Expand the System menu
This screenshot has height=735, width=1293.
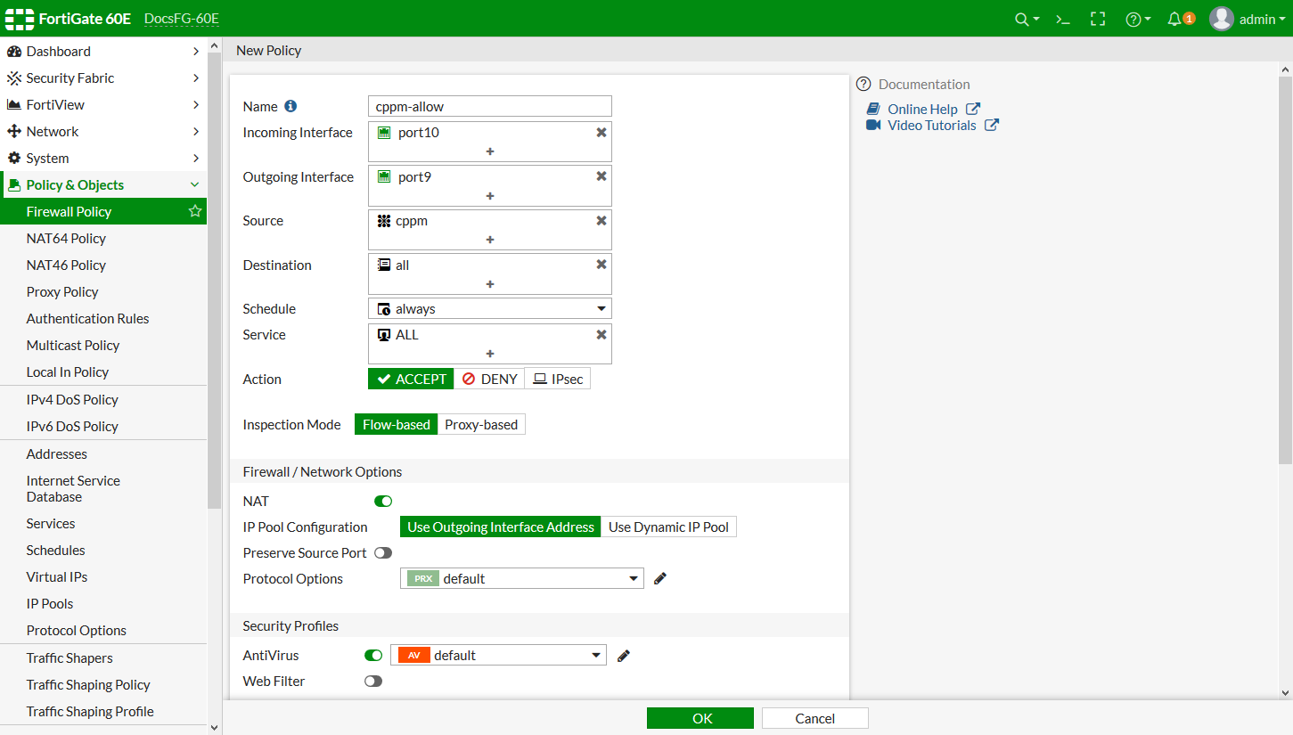[103, 158]
